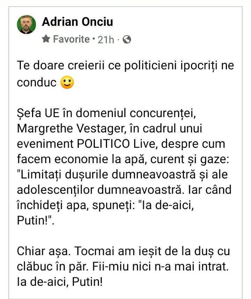Viewport: 251px width, 299px height.
Task: Open the 21h post timestamp
Action: point(106,40)
